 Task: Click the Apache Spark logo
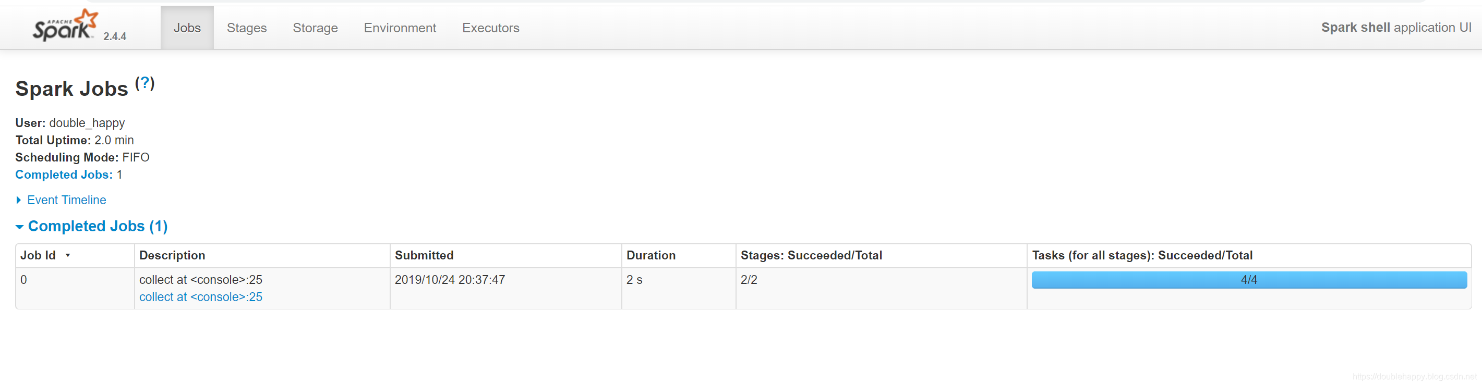click(x=64, y=26)
